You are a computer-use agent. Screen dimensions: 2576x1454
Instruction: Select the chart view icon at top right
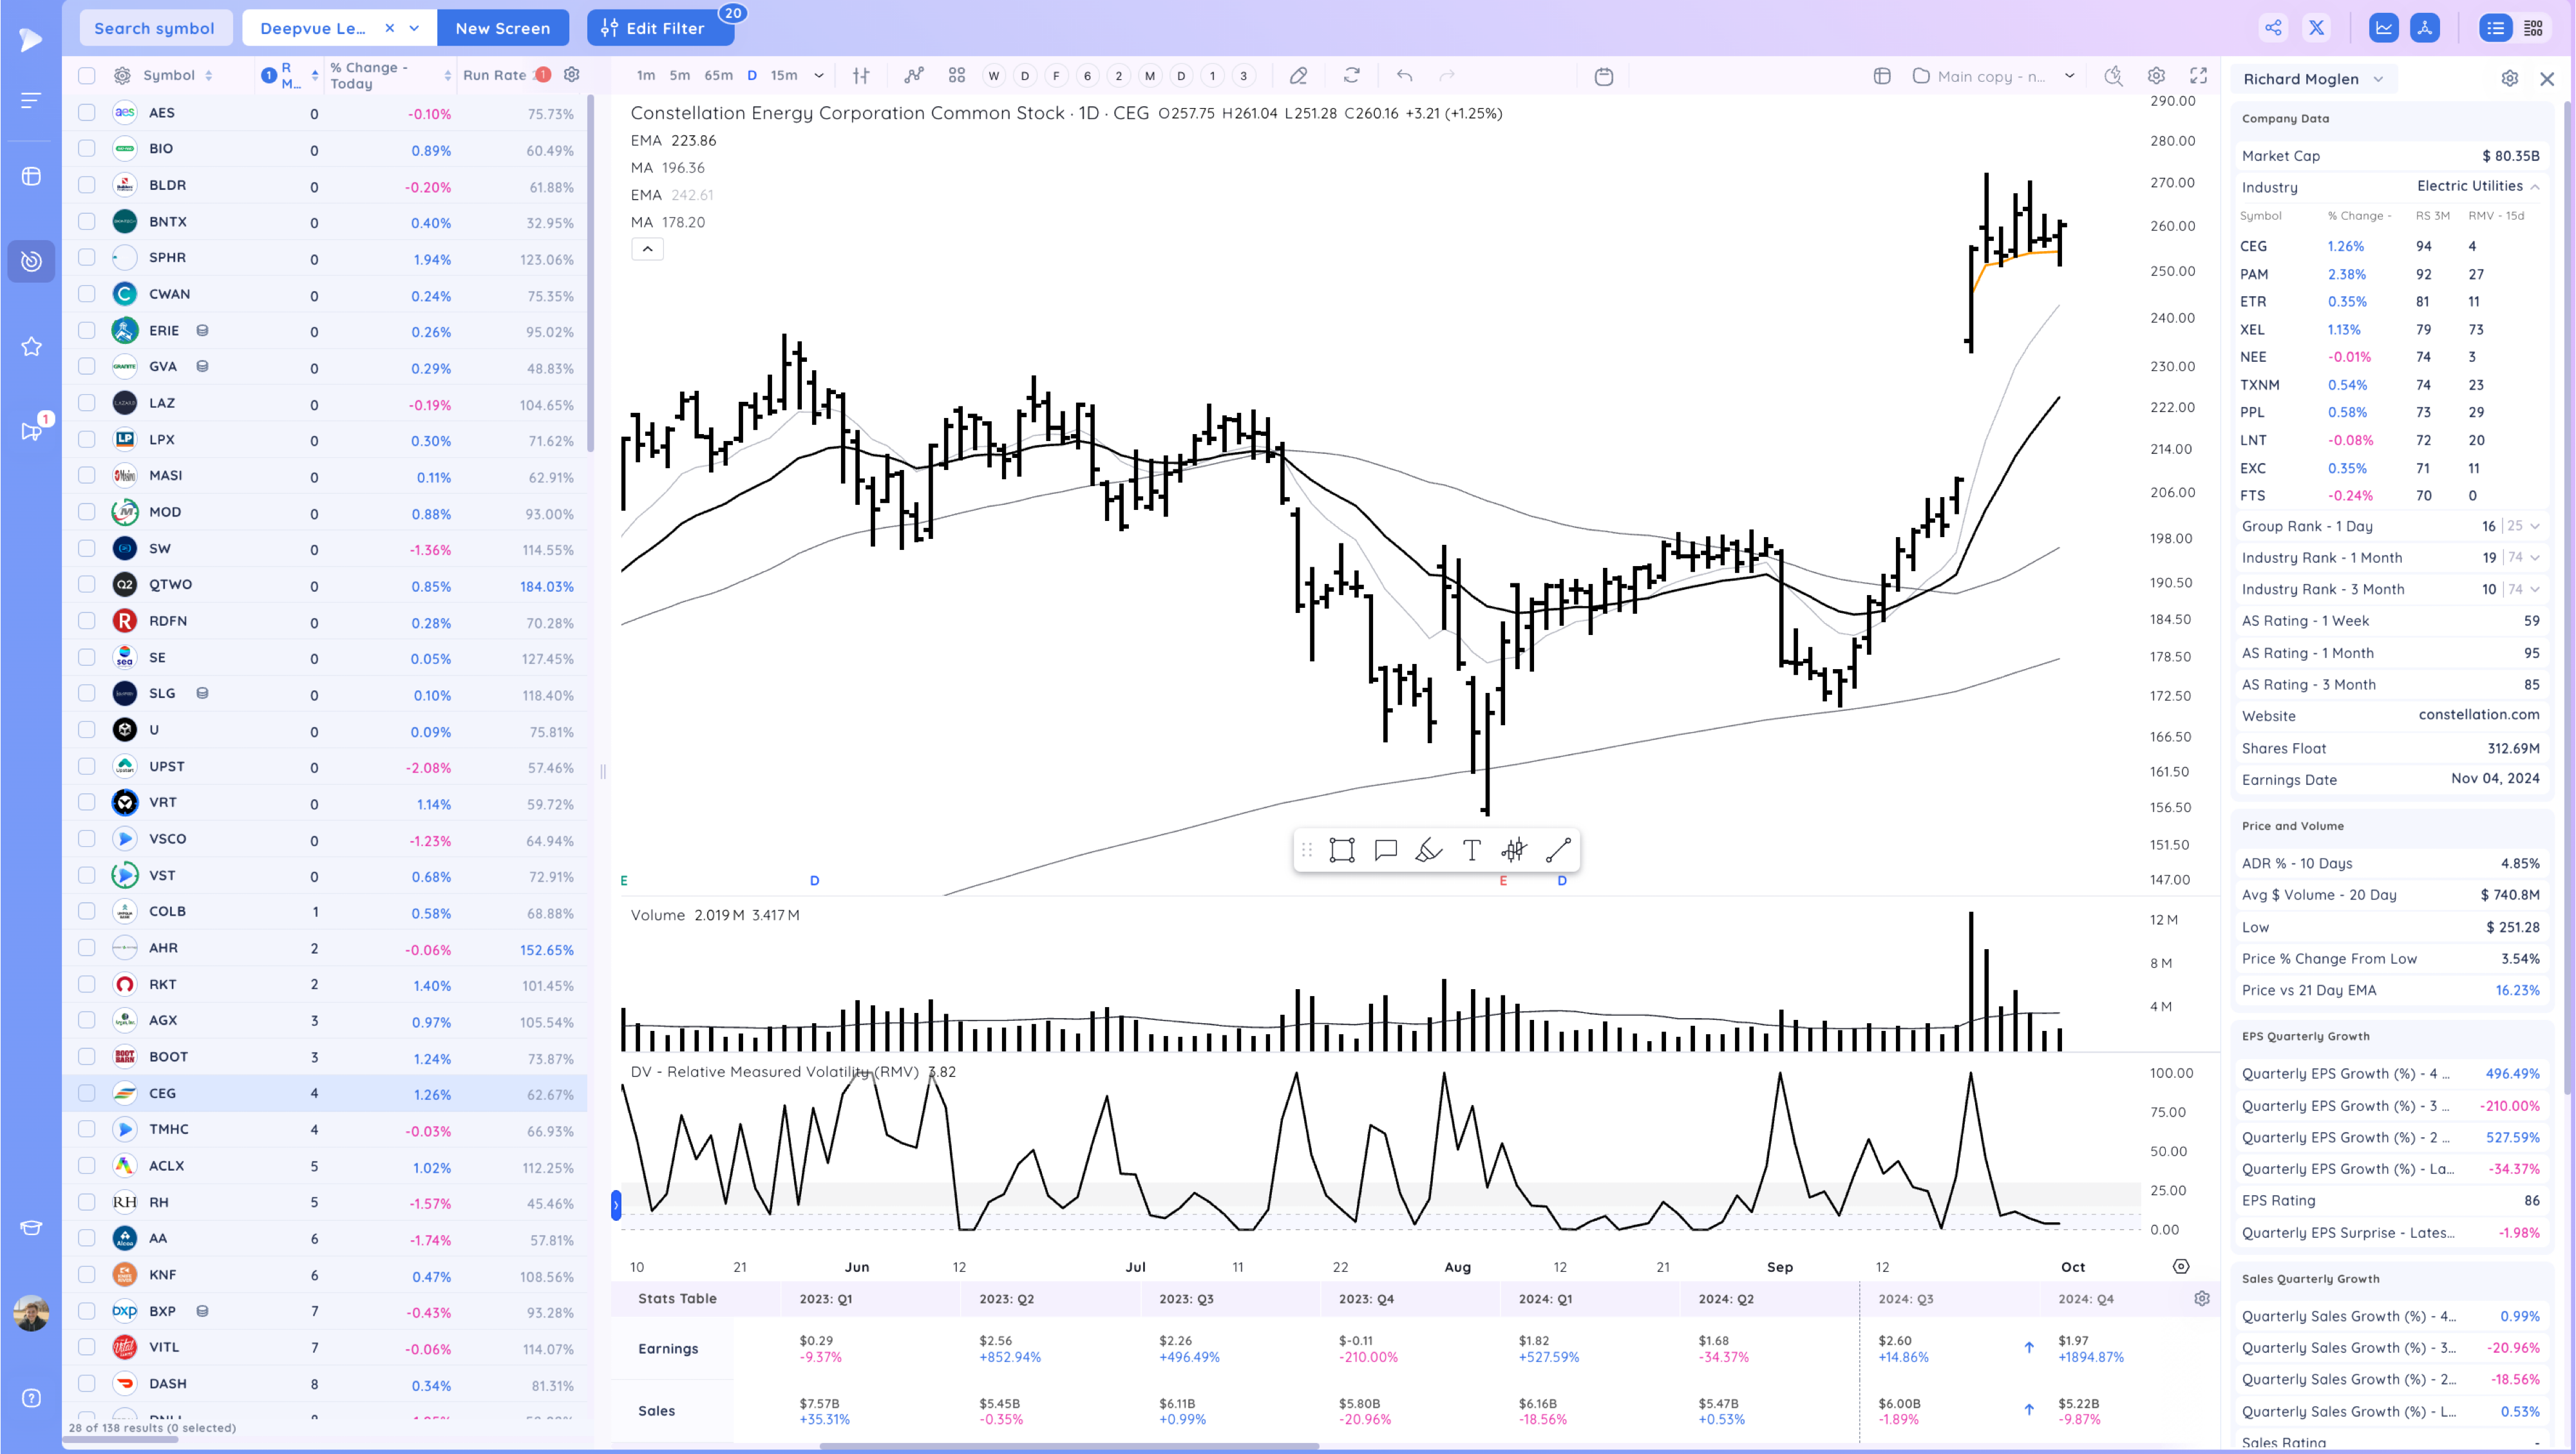(2383, 28)
